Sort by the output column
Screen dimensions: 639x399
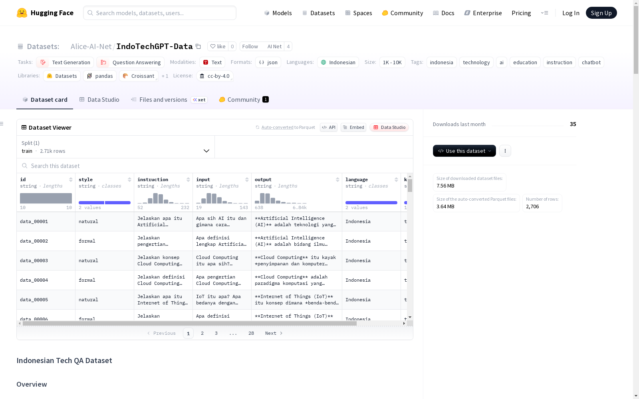click(337, 180)
